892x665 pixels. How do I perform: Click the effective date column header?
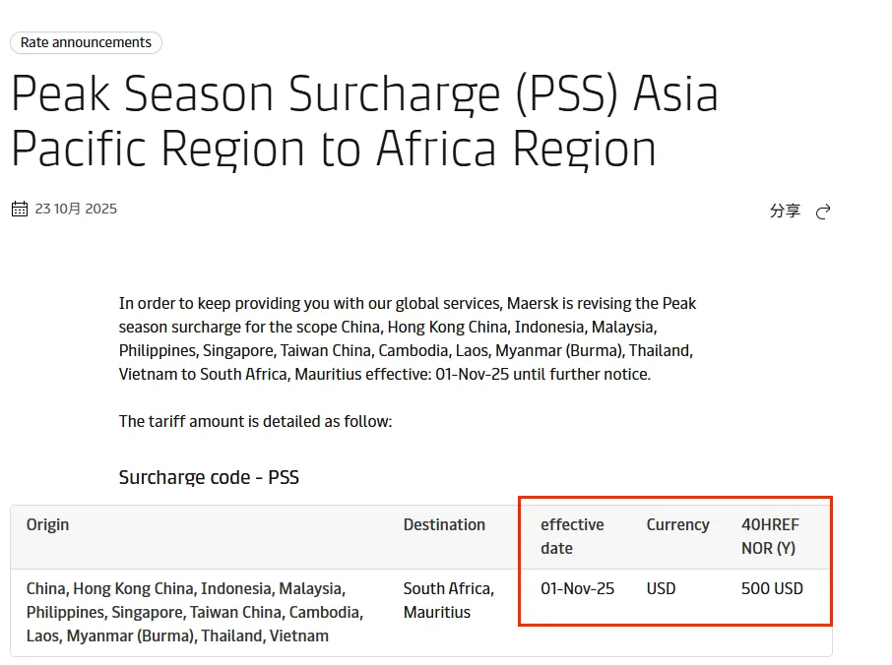(572, 536)
